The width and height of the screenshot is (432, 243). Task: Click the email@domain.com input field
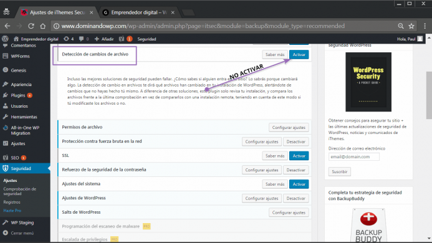point(353,156)
